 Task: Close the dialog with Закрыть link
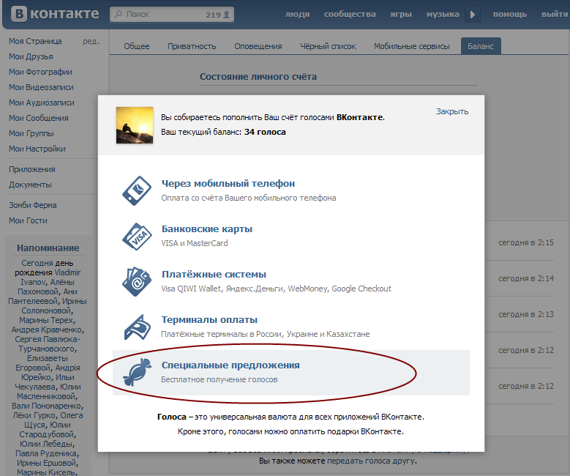[452, 111]
